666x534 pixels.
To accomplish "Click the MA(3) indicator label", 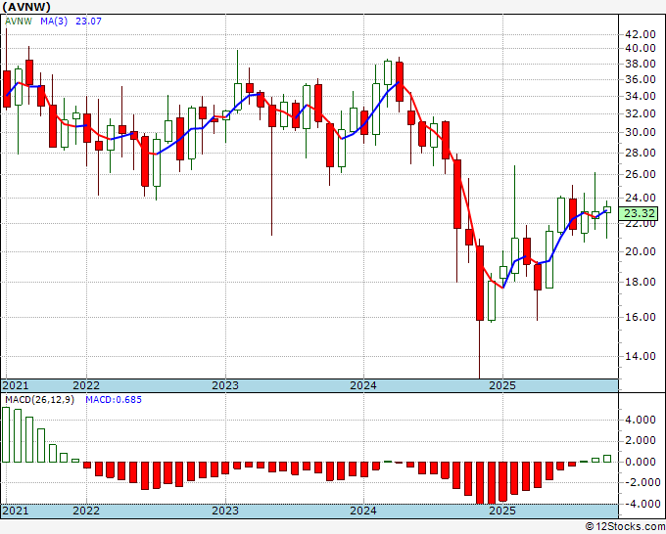I will pos(54,22).
